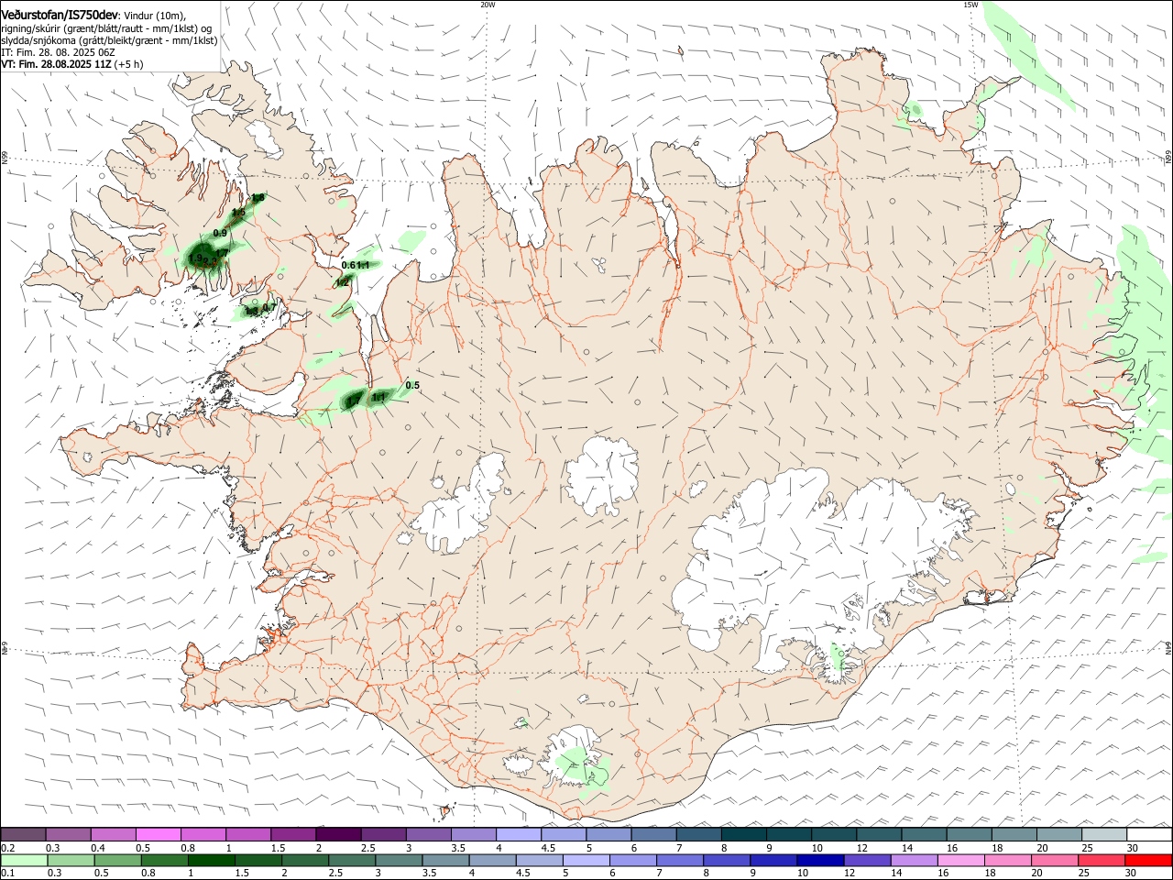This screenshot has height=880, width=1173.
Task: Click the snow scale swatch above label 1.5
Action: [x=293, y=834]
